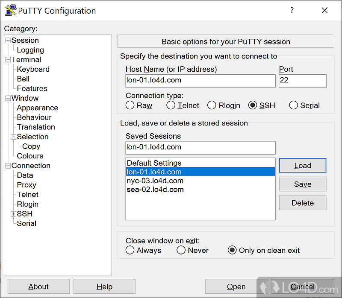Click the Host Name input field
This screenshot has width=342, height=298.
pyautogui.click(x=200, y=81)
